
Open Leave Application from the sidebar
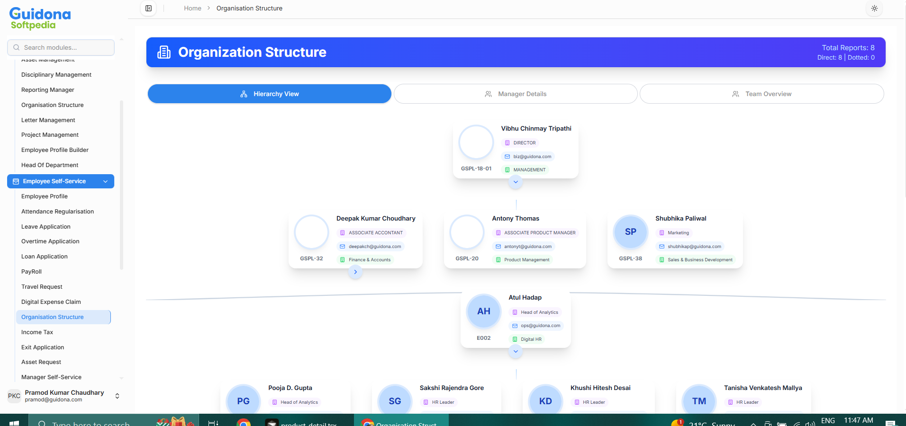[45, 226]
